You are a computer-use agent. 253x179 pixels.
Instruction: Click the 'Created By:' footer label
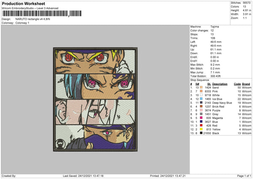tap(9, 176)
